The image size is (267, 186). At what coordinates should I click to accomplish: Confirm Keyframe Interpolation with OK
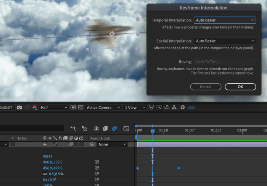240,87
